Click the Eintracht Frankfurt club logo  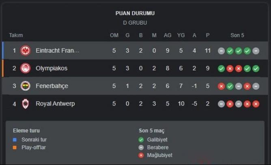26,51
